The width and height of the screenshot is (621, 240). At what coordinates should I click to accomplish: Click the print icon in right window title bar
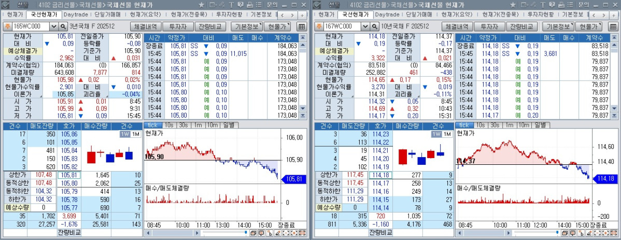click(x=561, y=5)
